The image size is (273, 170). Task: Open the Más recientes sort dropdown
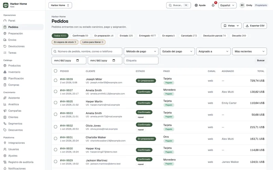[x=249, y=51]
